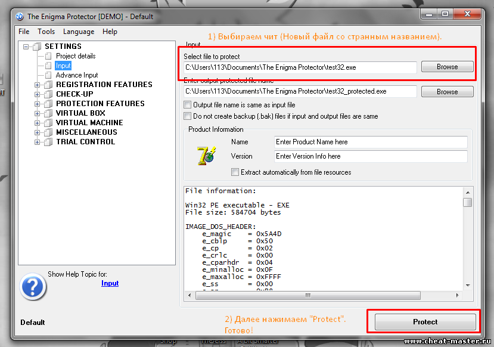Open the Help menu
The width and height of the screenshot is (494, 347).
(110, 32)
